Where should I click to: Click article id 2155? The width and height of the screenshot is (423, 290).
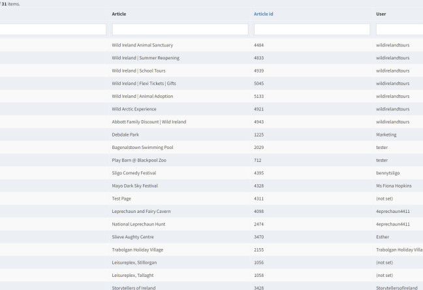click(258, 250)
